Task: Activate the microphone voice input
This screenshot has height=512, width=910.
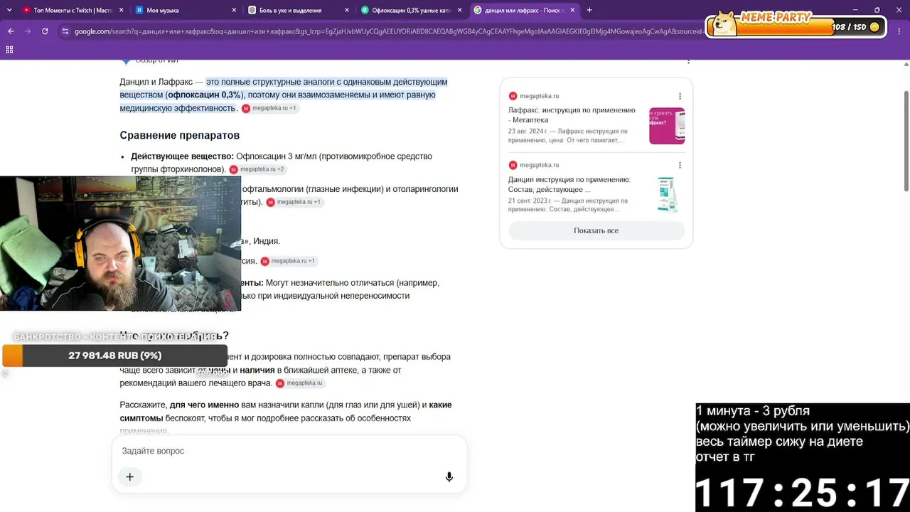Action: (449, 477)
